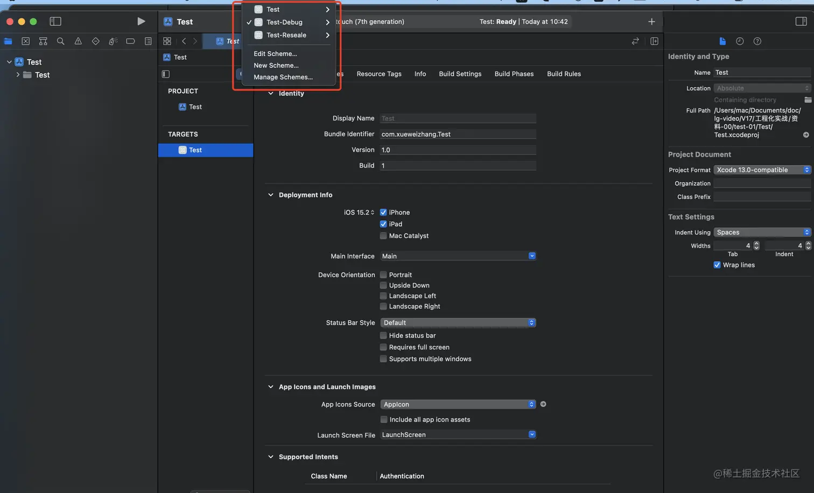Select the Test-Reseale scheme menu item
Viewport: 814px width, 493px height.
pos(288,35)
